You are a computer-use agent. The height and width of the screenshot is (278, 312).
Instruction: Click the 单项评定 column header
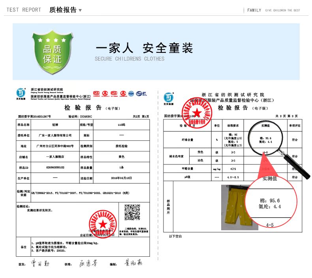click(295, 125)
